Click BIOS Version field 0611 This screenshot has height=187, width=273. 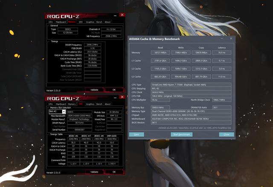click(191, 123)
